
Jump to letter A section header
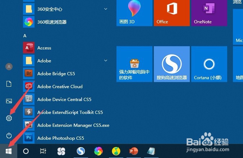click(25, 36)
